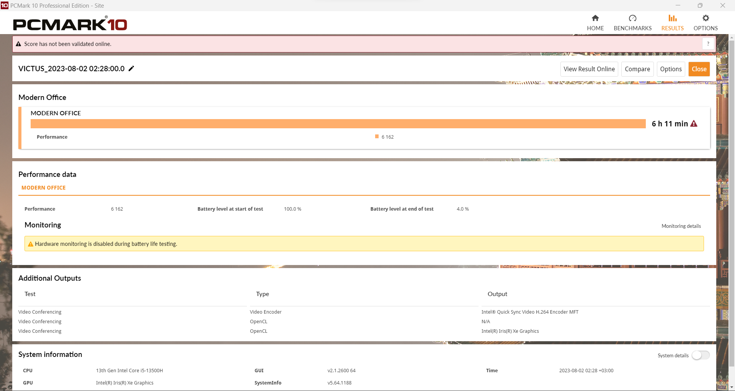Click the PCMark 10 logo
This screenshot has height=391, width=735.
pos(70,24)
